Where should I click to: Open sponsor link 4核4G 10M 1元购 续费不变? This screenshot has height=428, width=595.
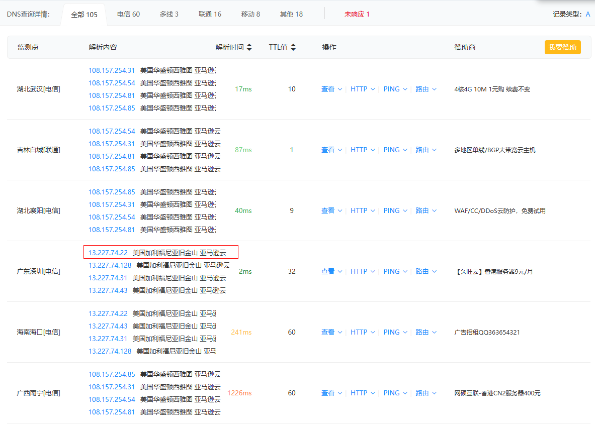click(x=492, y=89)
